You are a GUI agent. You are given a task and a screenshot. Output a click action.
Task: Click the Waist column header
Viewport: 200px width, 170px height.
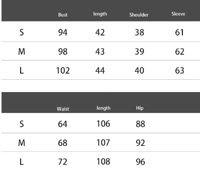pos(63,109)
